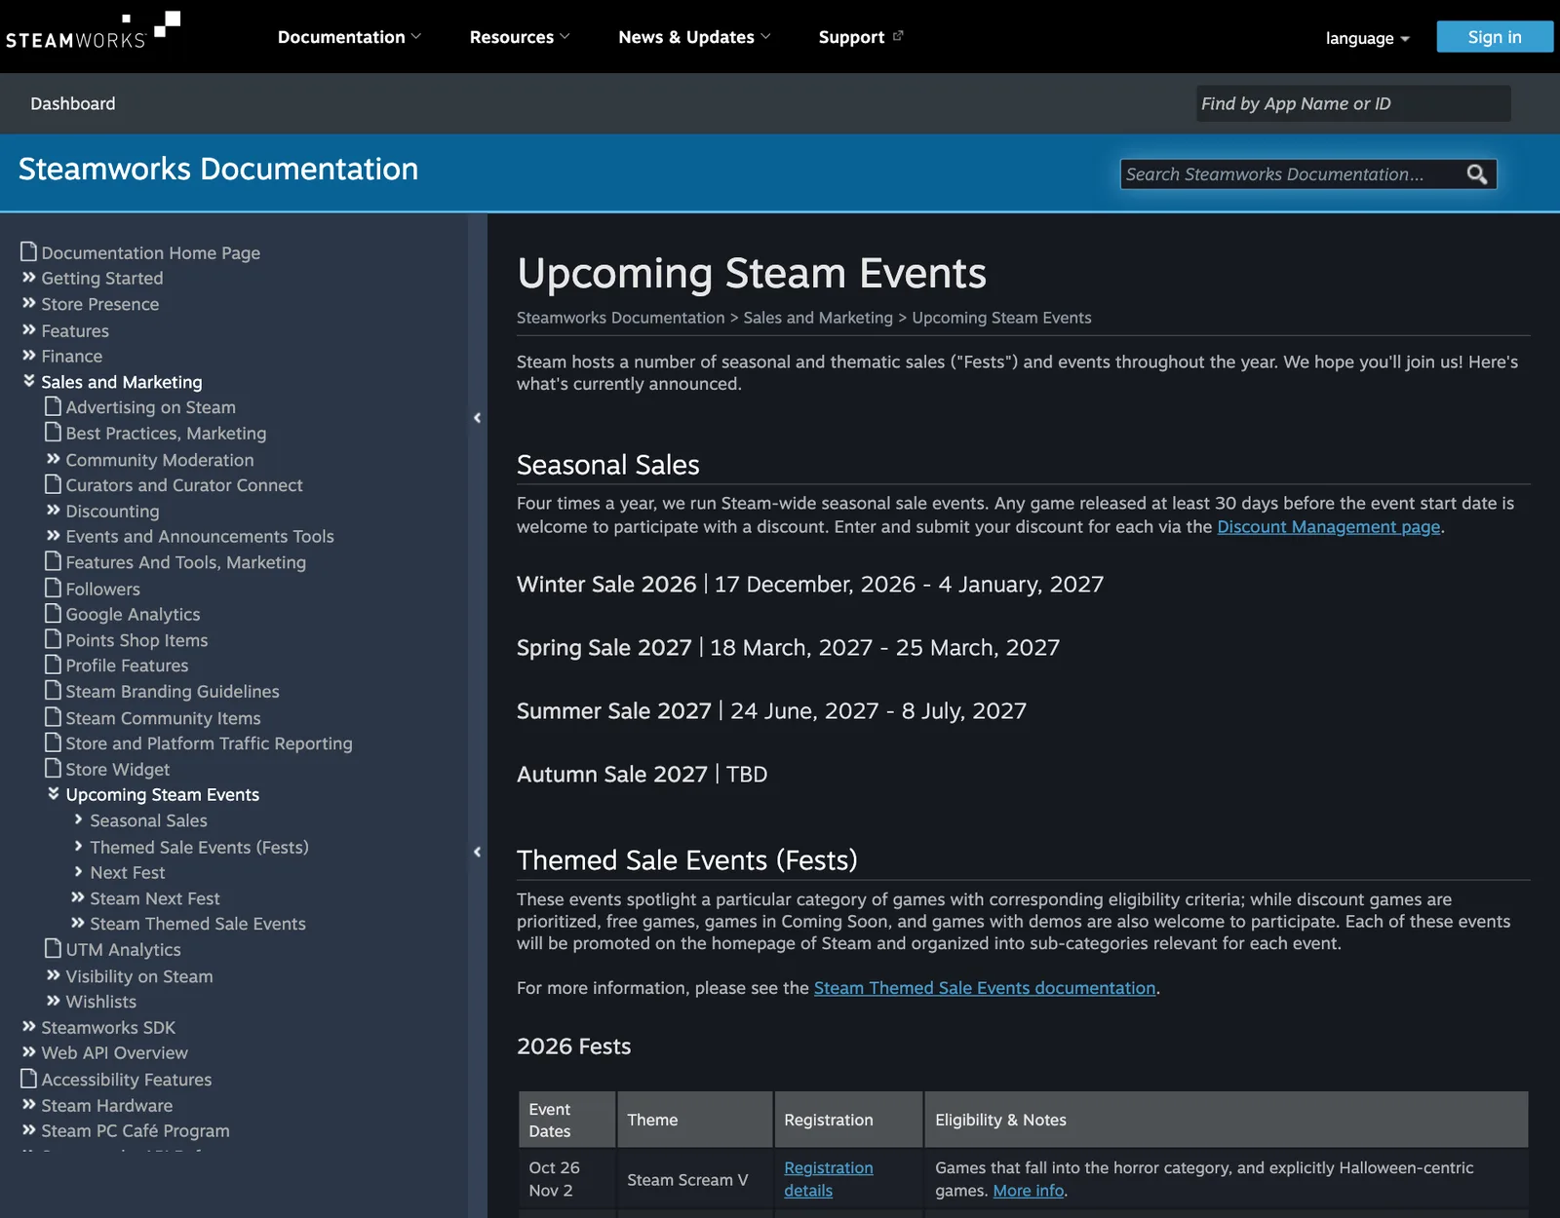The height and width of the screenshot is (1218, 1560).
Task: Expand Web API Overview section
Action: (x=105, y=1052)
